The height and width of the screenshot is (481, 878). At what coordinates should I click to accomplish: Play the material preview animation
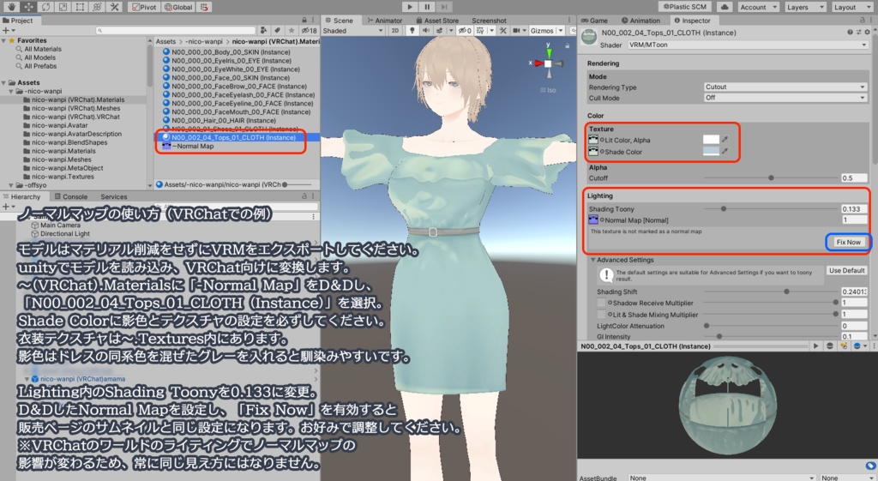(815, 346)
